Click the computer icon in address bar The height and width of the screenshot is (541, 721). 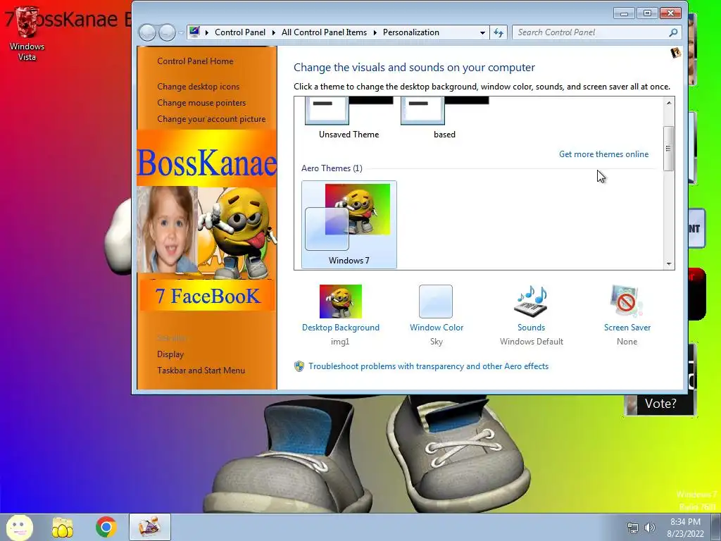194,32
